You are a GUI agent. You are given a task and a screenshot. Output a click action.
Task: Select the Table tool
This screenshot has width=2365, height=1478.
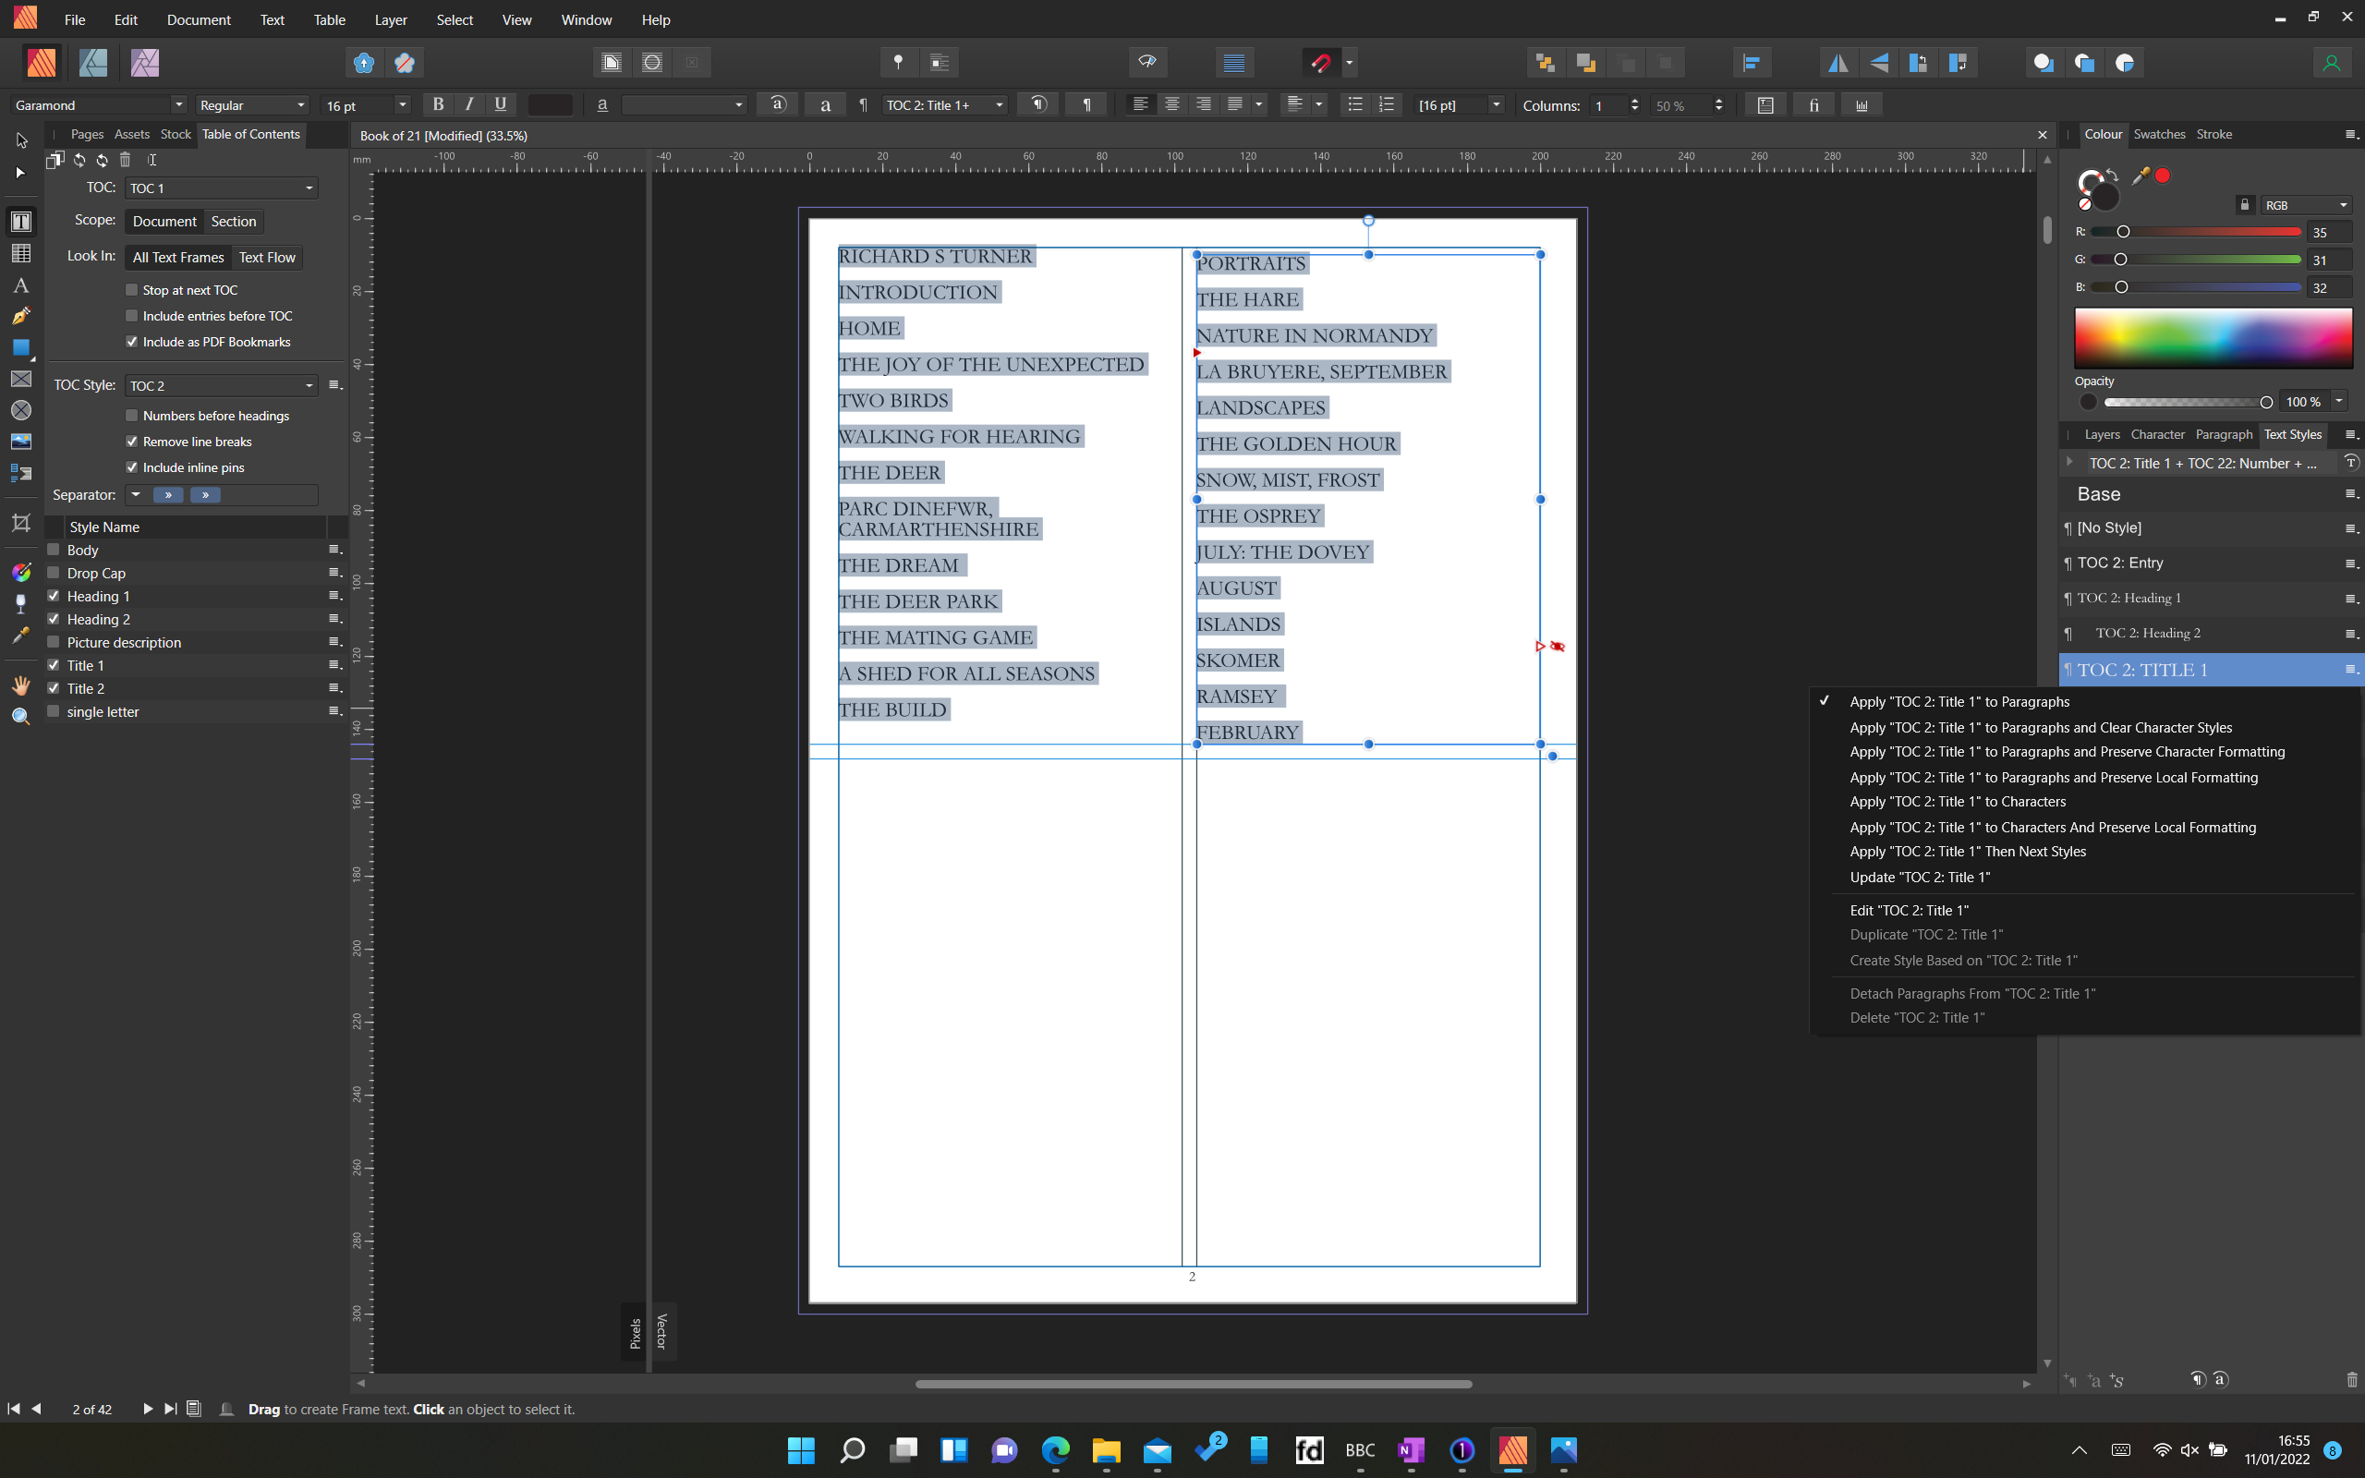point(20,254)
